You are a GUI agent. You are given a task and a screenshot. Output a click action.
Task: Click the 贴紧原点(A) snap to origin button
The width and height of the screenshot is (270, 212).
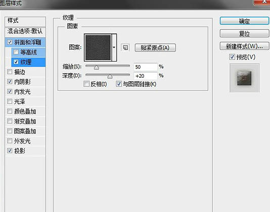[155, 47]
